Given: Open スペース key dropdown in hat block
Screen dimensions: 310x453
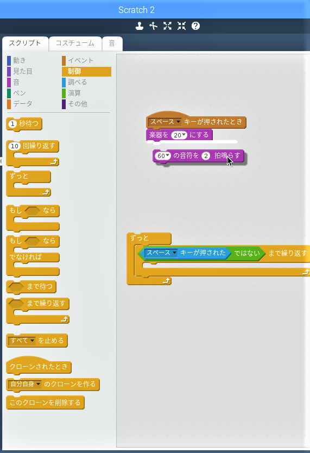Looking at the screenshot, I should [165, 122].
